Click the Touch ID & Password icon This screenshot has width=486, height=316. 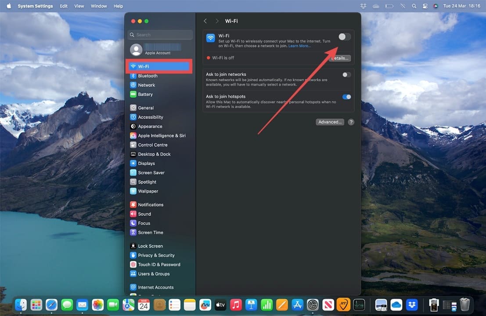[133, 265]
